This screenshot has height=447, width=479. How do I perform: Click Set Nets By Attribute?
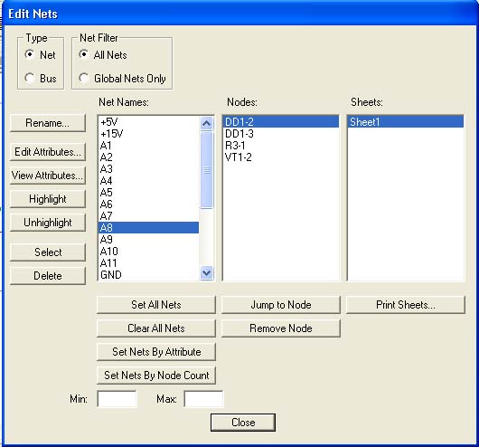tap(156, 352)
